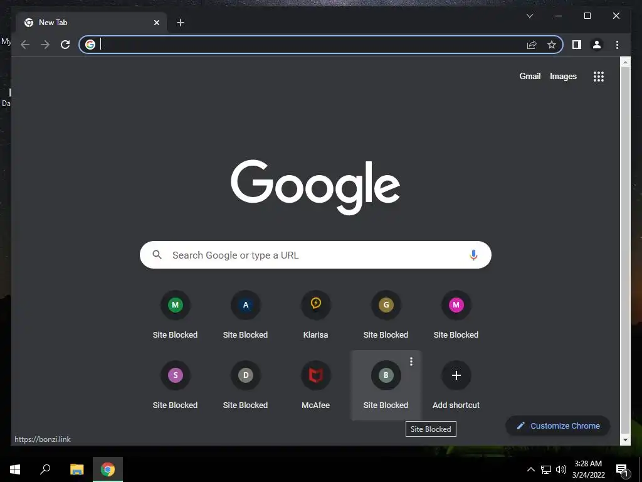This screenshot has height=482, width=642.
Task: Click Add shortcut plus button
Action: click(456, 375)
